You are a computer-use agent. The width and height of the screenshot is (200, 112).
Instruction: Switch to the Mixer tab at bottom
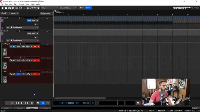(32, 108)
